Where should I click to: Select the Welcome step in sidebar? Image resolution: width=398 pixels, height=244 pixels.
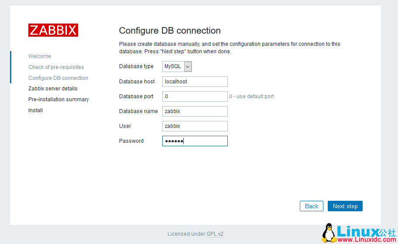tap(40, 56)
